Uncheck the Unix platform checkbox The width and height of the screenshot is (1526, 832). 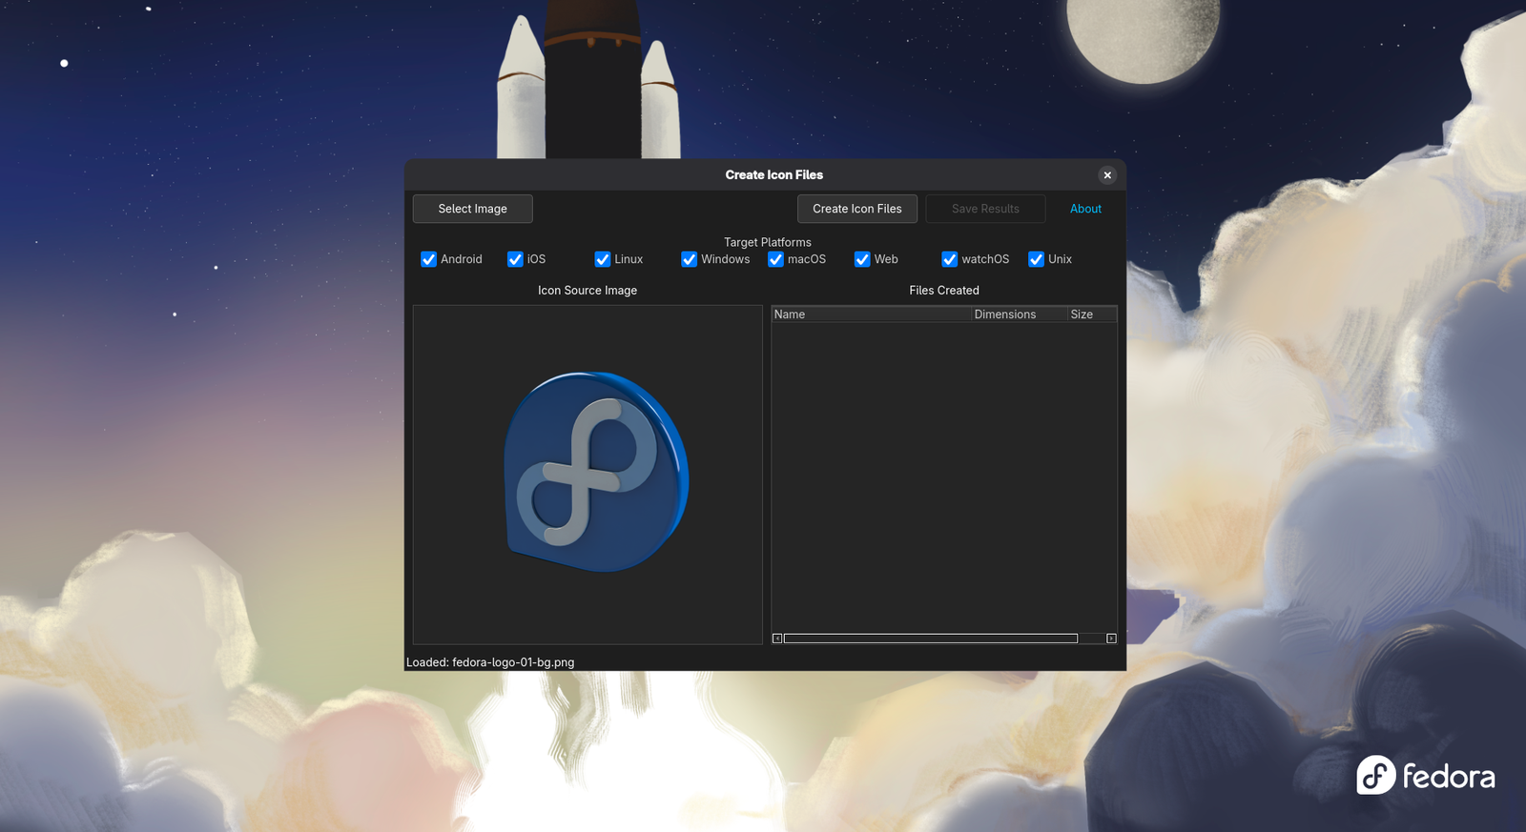tap(1036, 259)
